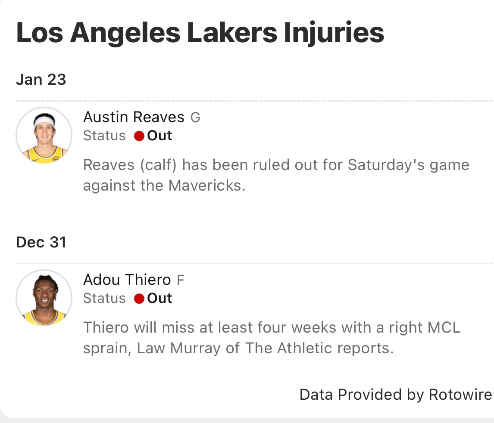Click the "Out" status for Adou Thiero
This screenshot has height=423, width=494.
click(159, 299)
